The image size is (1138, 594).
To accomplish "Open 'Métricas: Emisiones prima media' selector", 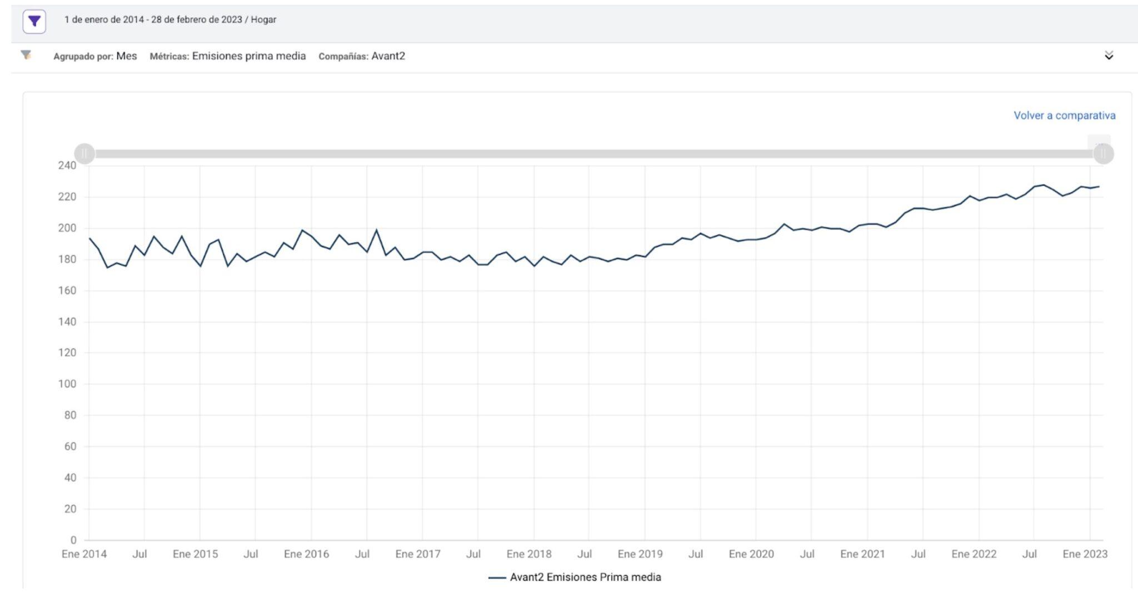I will click(x=227, y=56).
